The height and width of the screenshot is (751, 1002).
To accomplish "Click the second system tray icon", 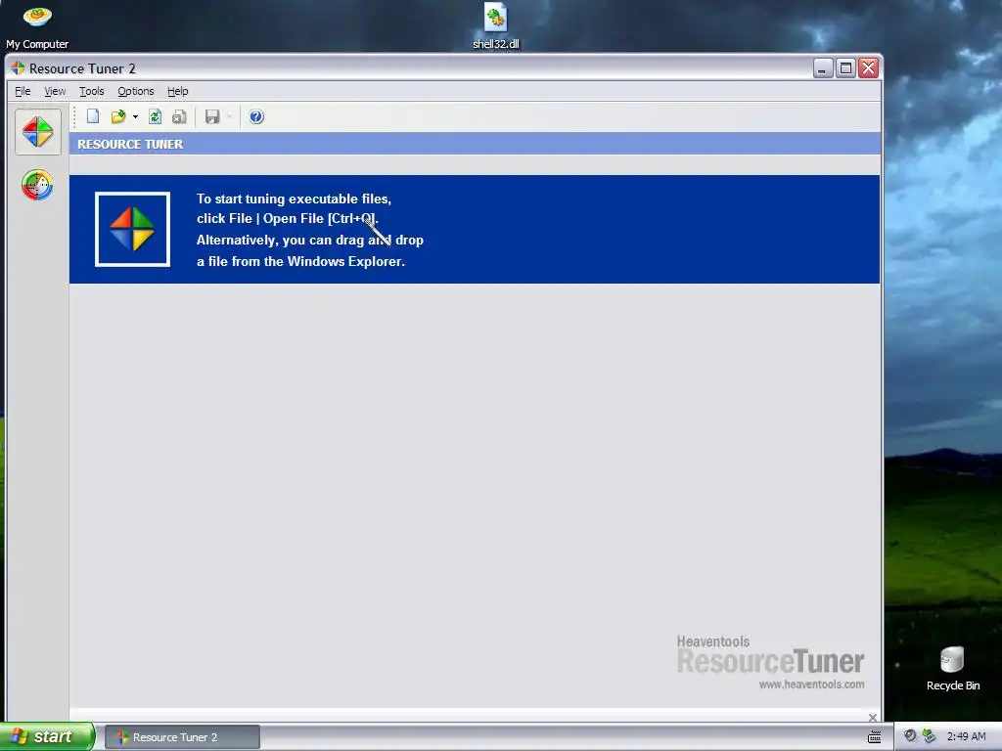I will click(x=930, y=735).
